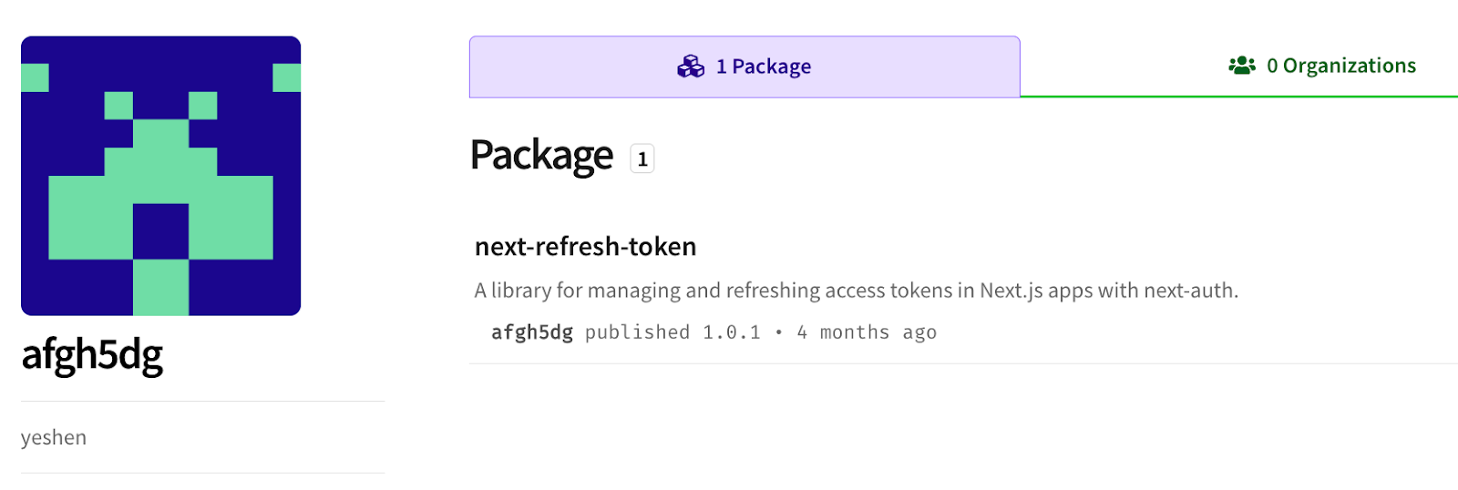Viewport: 1458px width, 490px height.
Task: Click the published 1.0.1 version text
Action: (x=673, y=332)
